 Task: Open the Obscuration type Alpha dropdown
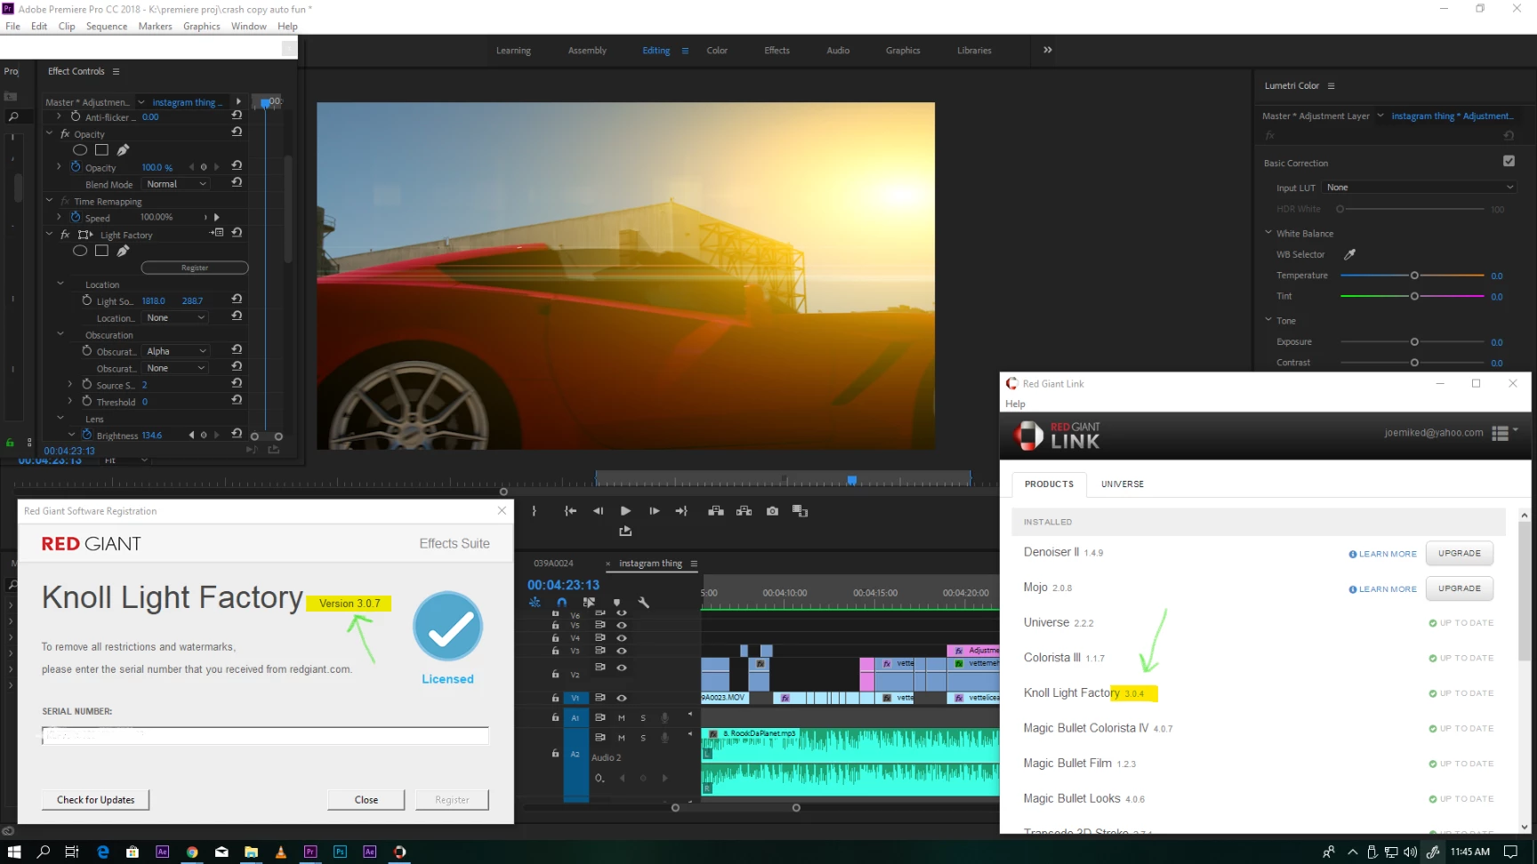[x=176, y=351]
